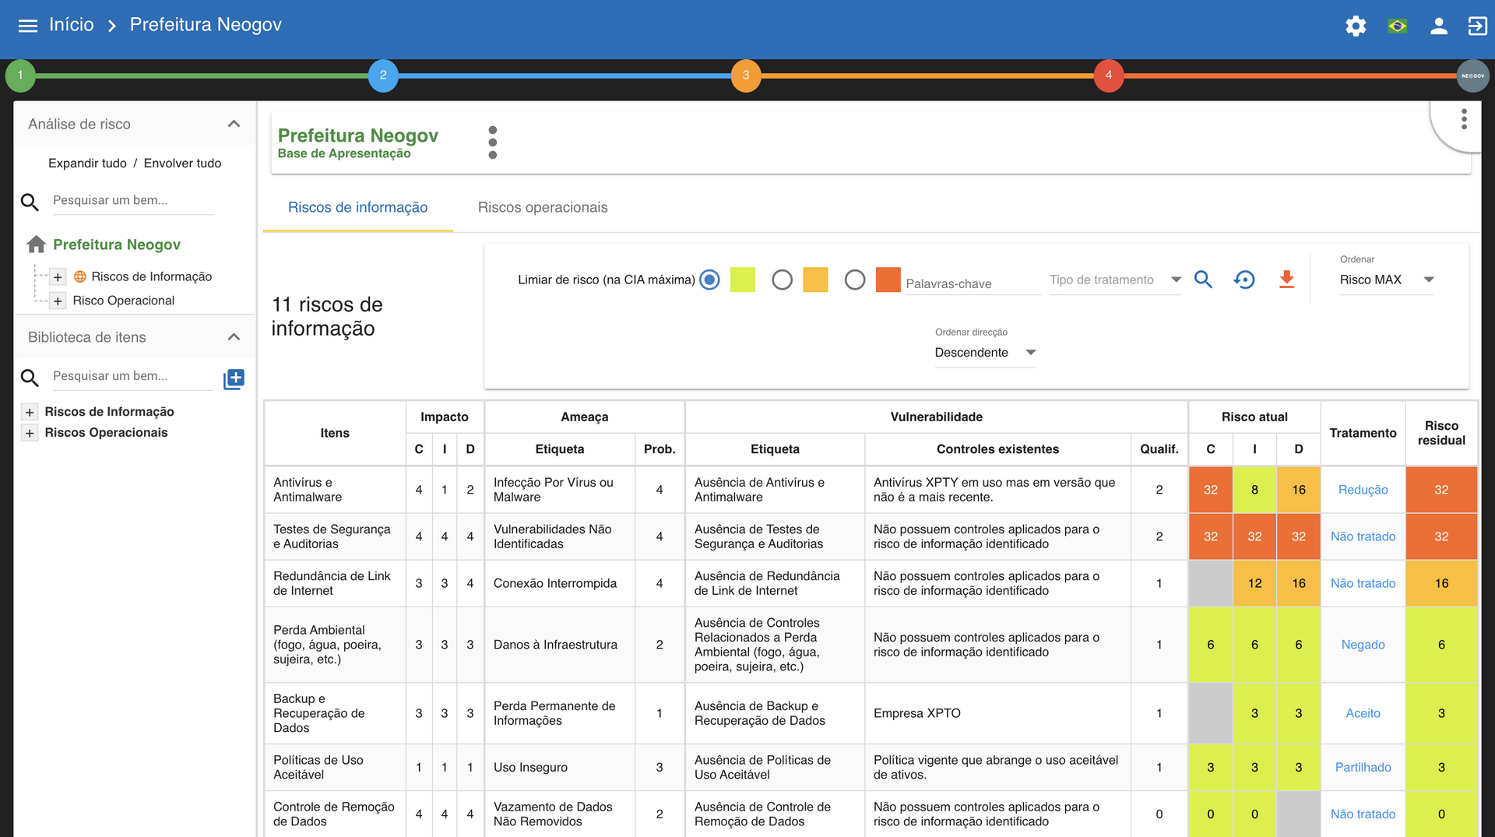Select the red-orange risk threshold radio button
Viewport: 1495px width, 837px height.
854,280
